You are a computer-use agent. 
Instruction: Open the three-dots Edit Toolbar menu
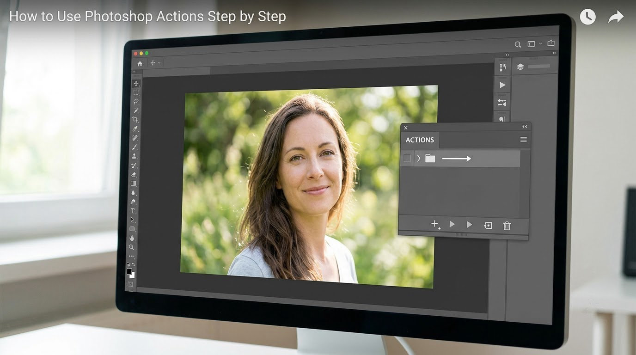click(x=131, y=256)
